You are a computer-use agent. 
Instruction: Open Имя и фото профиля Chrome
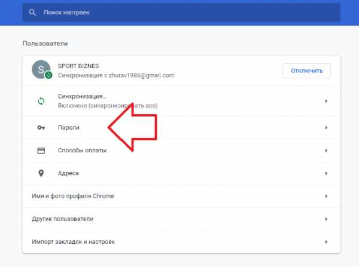[181, 196]
